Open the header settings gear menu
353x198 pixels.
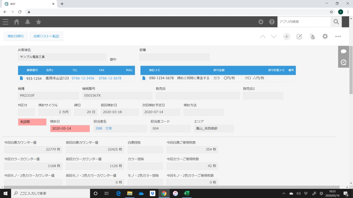(261, 22)
